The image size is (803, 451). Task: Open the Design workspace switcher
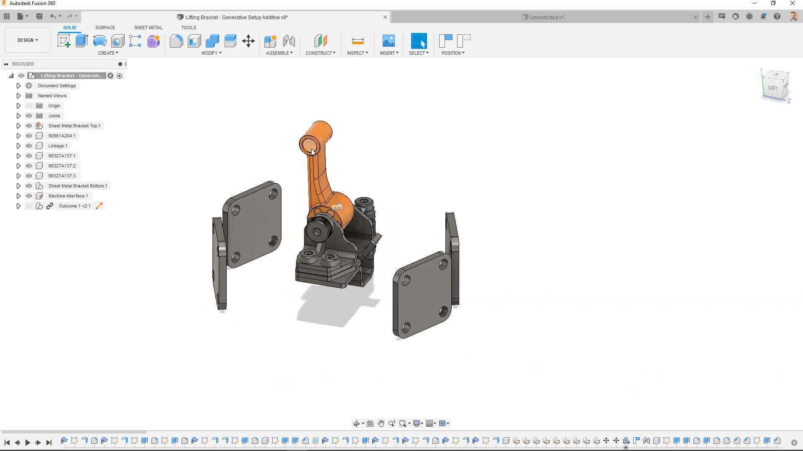pos(27,40)
